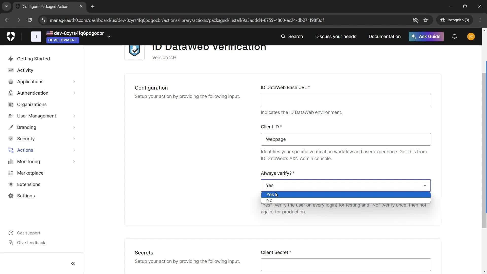Click the Get support link
This screenshot has height=274, width=487.
pos(24,233)
